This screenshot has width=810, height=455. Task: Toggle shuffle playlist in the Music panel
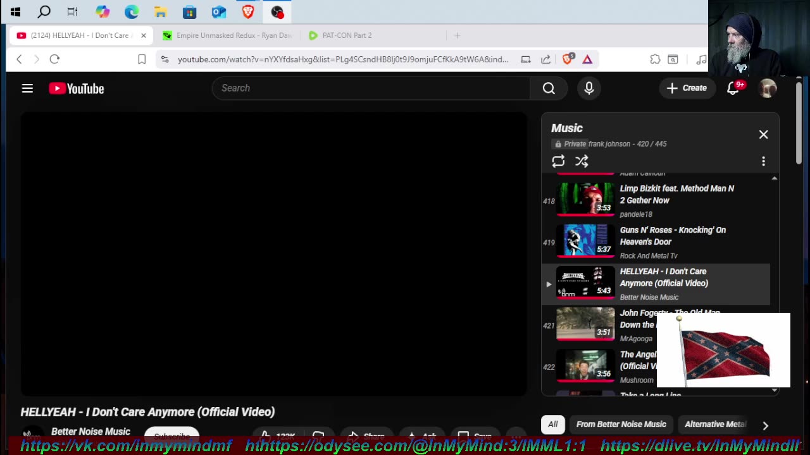582,161
